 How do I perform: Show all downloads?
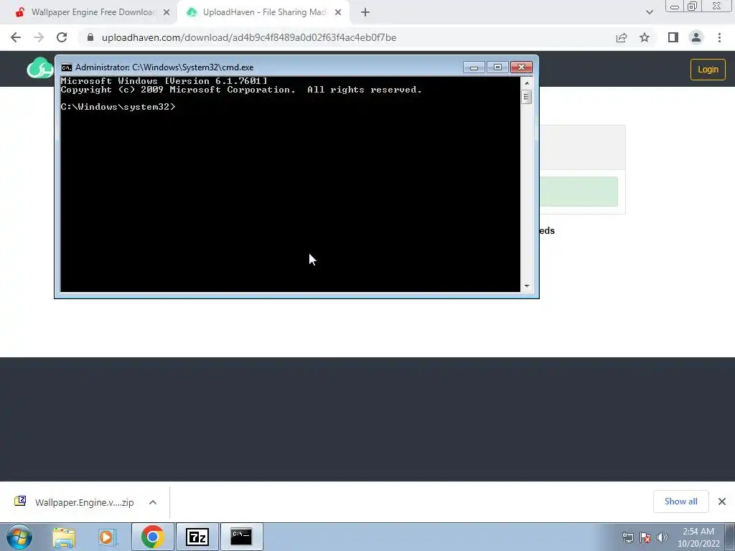[680, 501]
